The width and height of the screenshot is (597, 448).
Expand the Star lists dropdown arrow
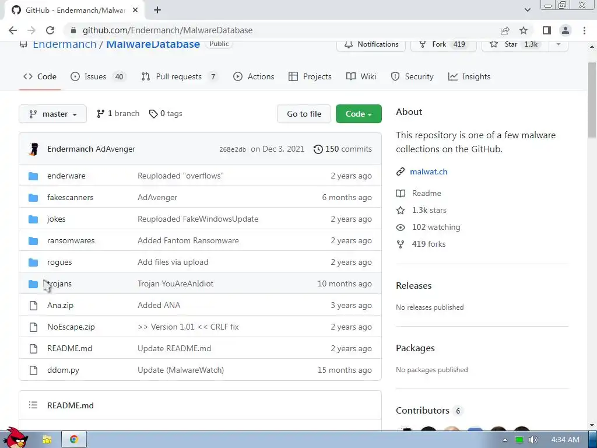(559, 44)
